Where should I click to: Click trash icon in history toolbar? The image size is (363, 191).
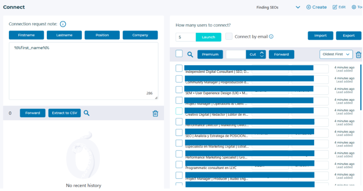tap(155, 113)
